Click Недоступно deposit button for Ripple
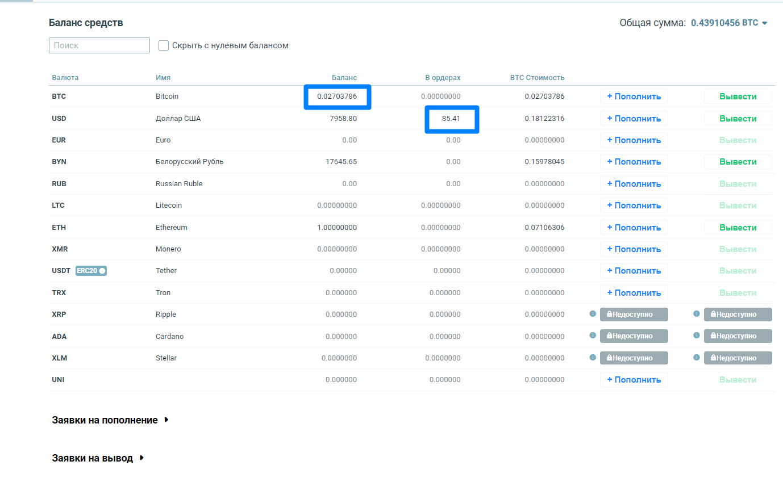The height and width of the screenshot is (478, 783). (x=634, y=314)
